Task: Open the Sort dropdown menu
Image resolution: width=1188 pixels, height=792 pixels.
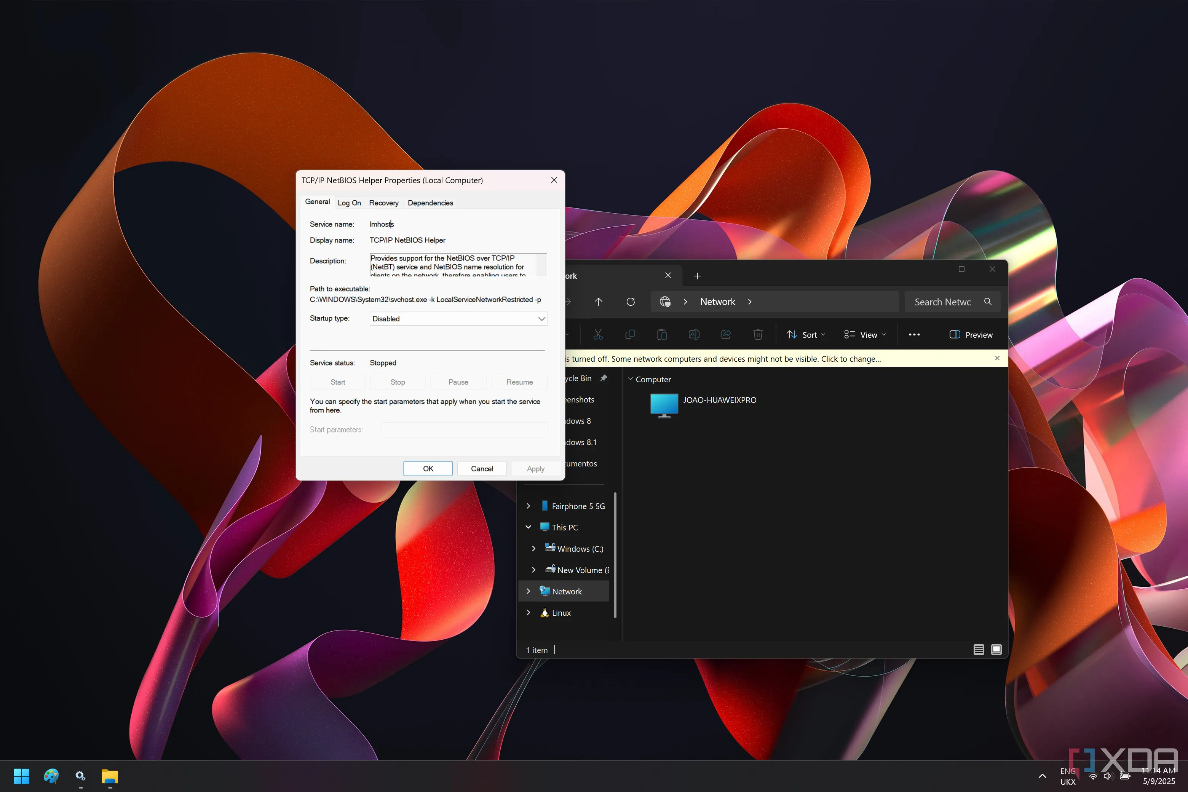Action: [x=806, y=334]
